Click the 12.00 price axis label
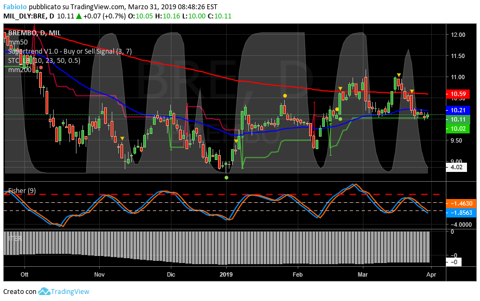The width and height of the screenshot is (480, 301). coord(458,35)
